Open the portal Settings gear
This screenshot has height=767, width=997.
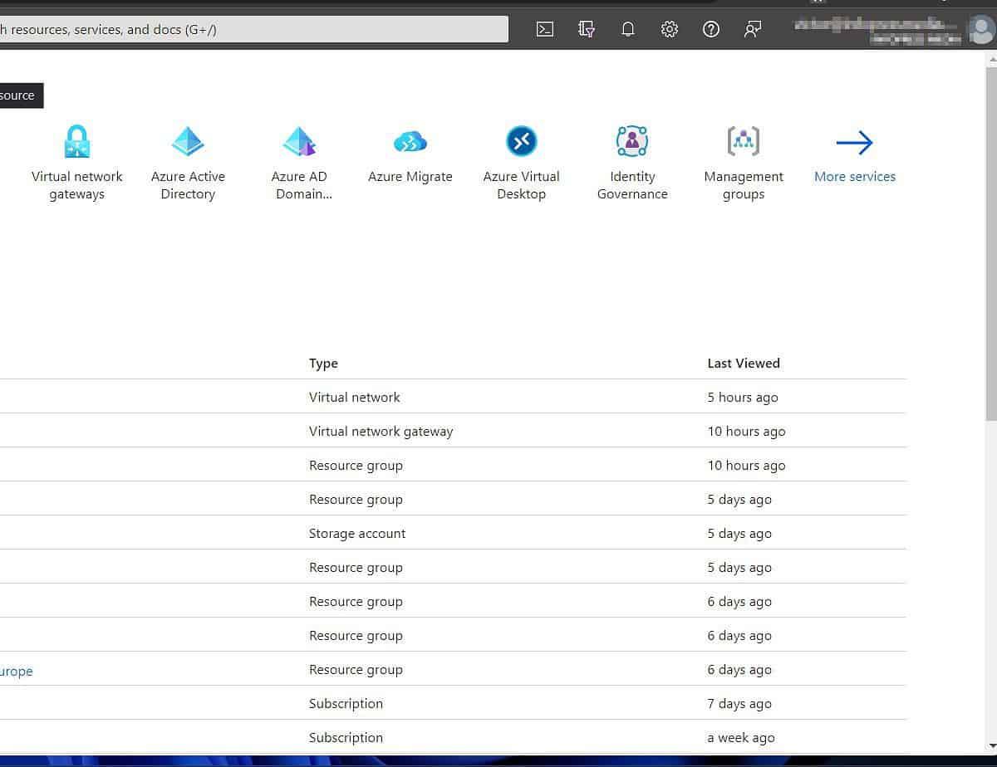click(x=670, y=29)
